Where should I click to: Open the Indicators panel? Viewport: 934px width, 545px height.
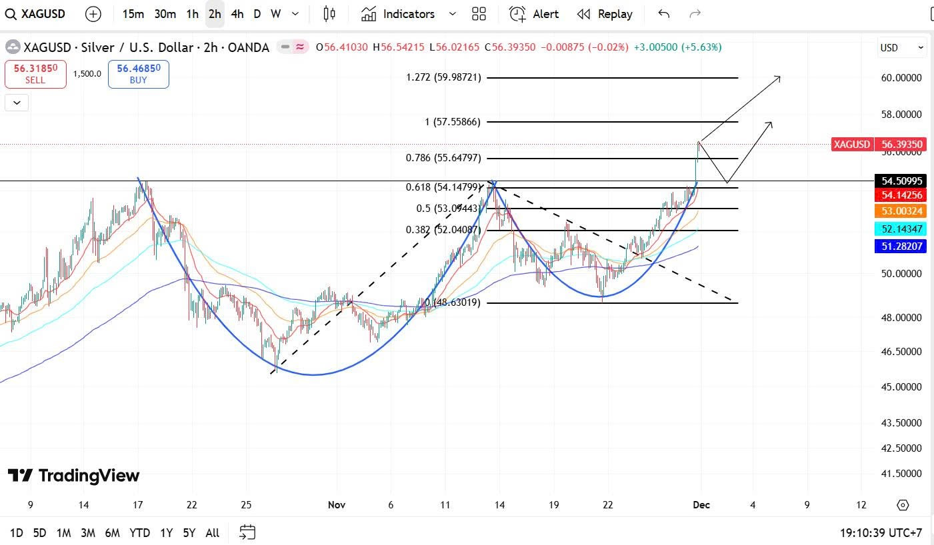coord(398,14)
